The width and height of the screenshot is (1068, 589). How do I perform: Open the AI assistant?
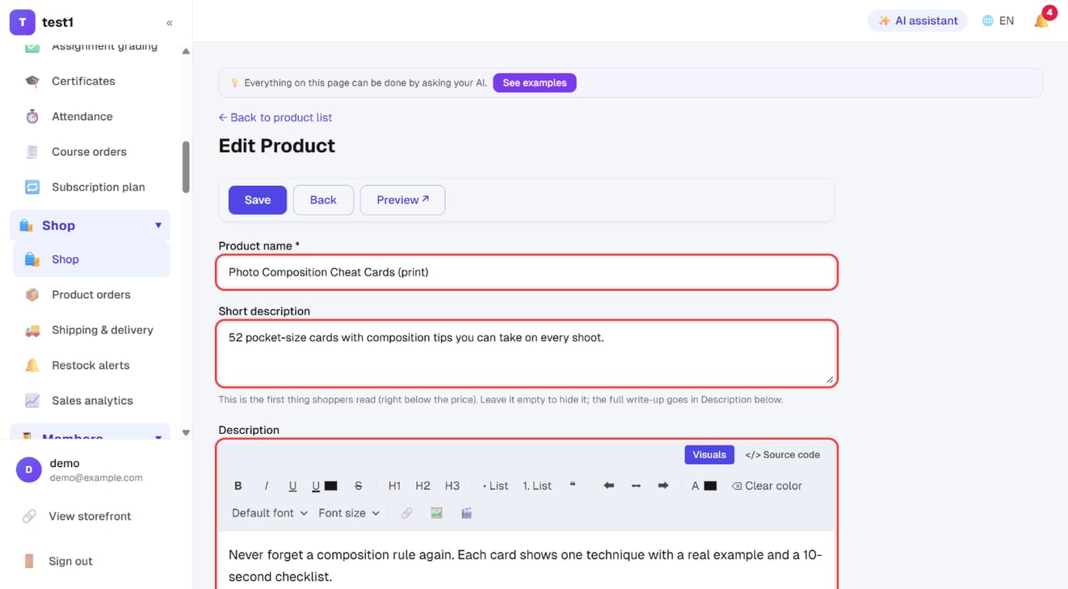tap(918, 21)
